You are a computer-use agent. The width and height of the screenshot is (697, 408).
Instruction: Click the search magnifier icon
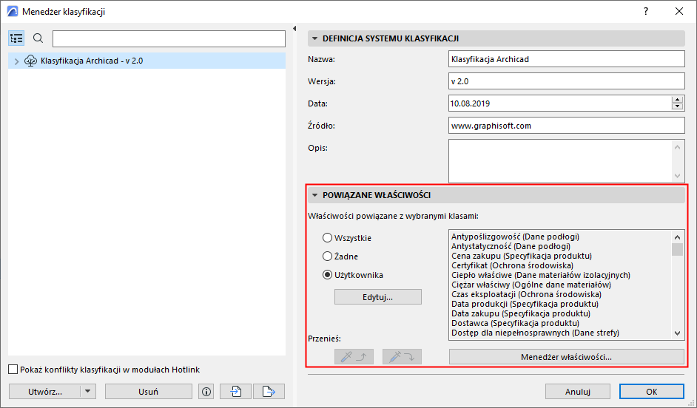pos(38,38)
